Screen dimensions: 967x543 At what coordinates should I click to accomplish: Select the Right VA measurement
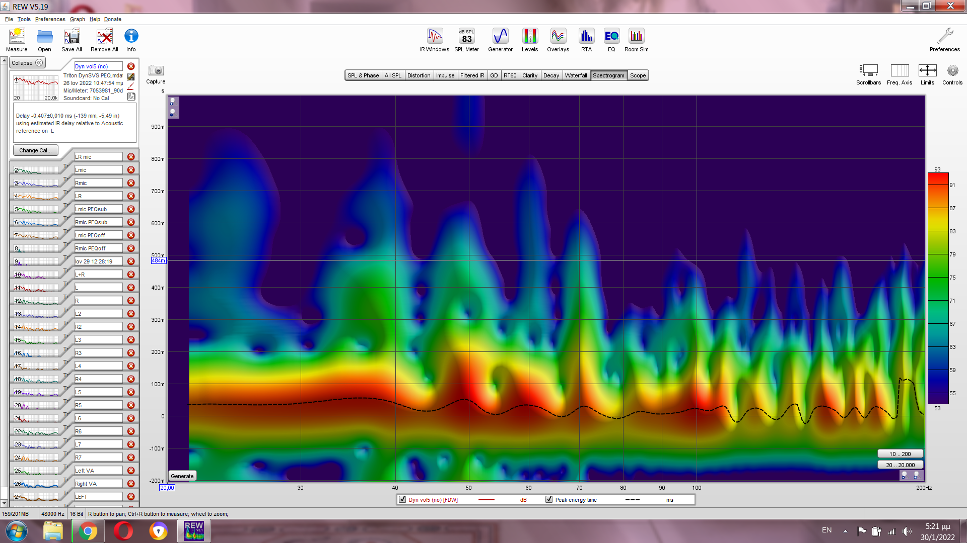pyautogui.click(x=98, y=484)
